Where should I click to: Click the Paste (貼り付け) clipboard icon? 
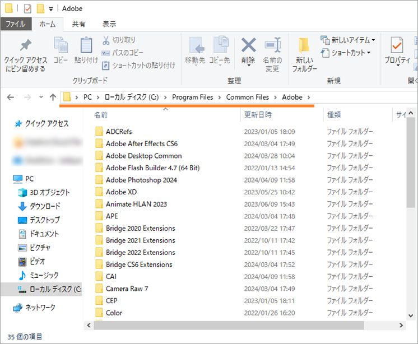point(86,45)
